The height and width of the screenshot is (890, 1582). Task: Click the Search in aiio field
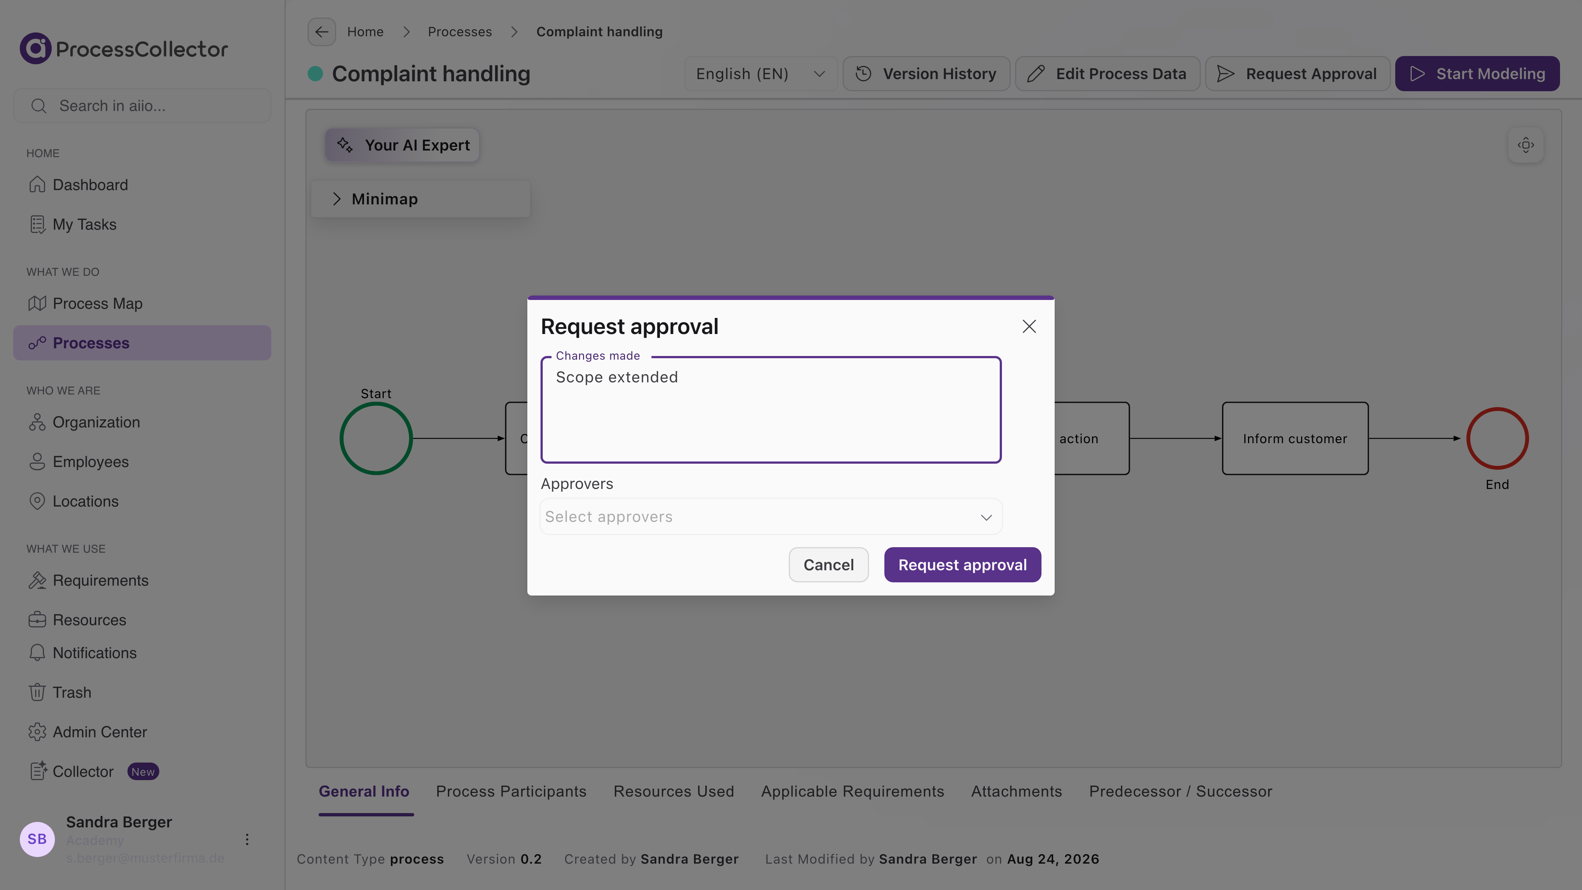tap(142, 105)
